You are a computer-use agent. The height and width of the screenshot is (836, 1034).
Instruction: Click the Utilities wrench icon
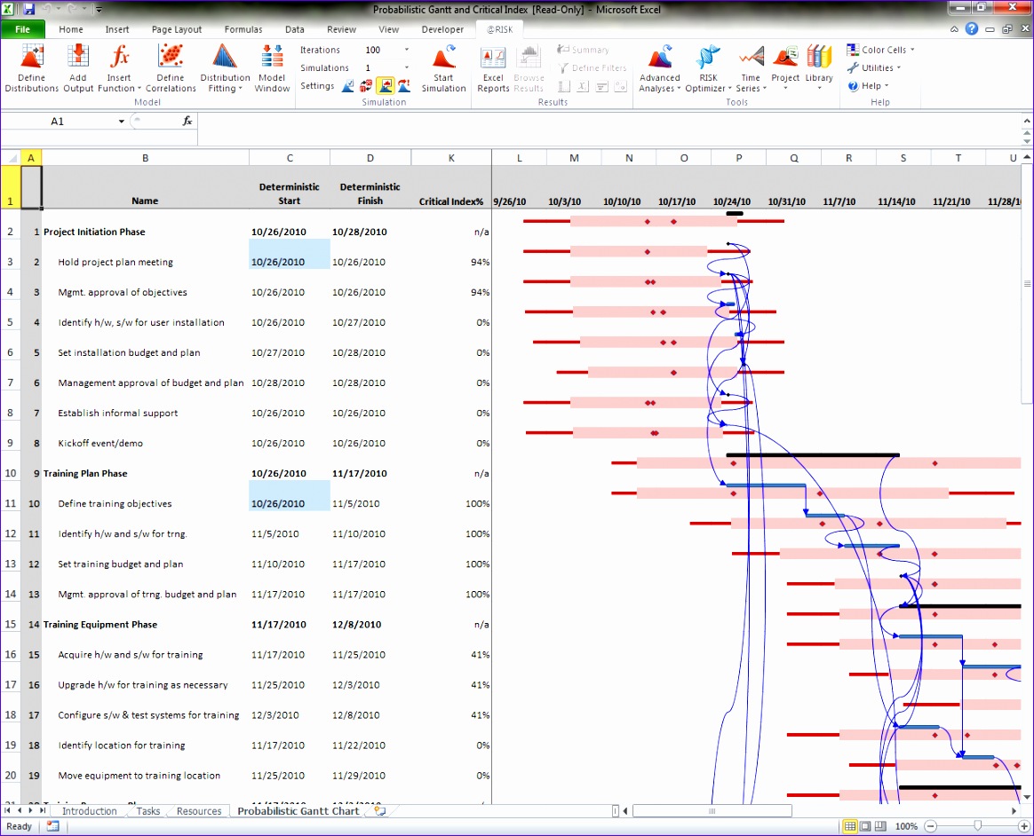[853, 67]
